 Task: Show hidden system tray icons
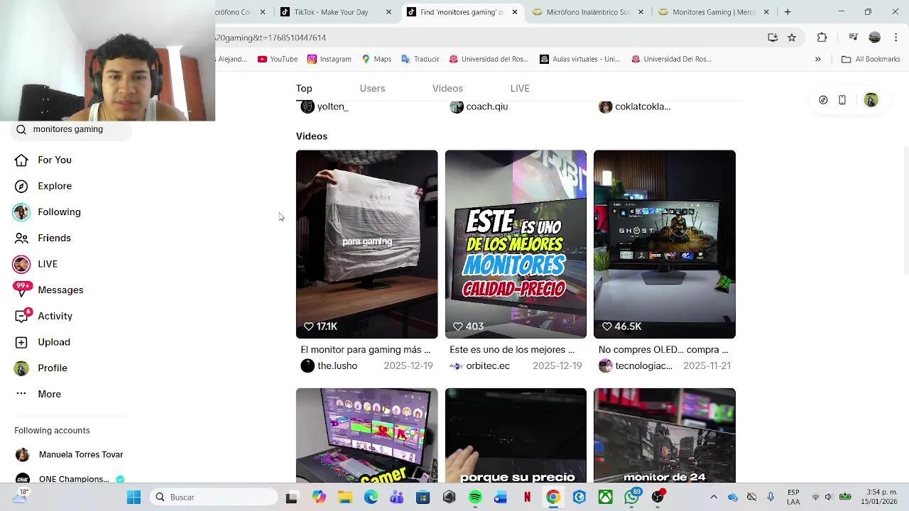[x=714, y=498]
